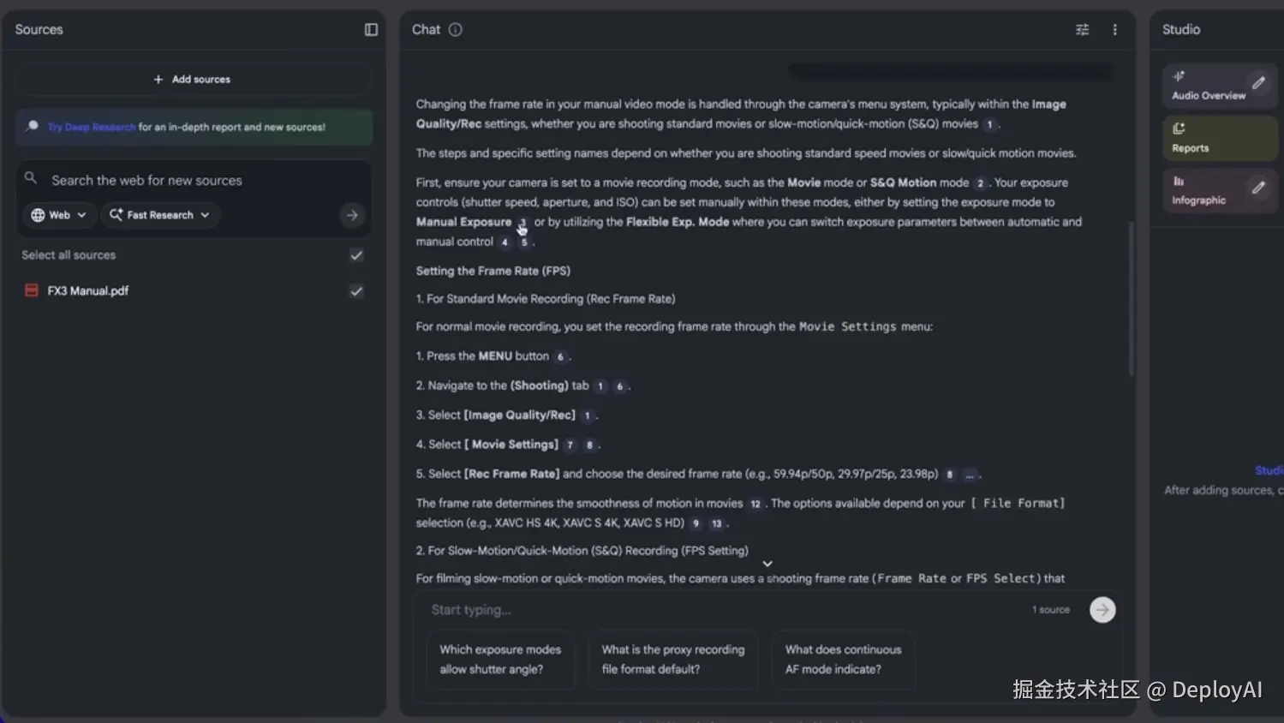This screenshot has width=1284, height=723.
Task: Open the chat three-dot menu
Action: click(x=1114, y=30)
